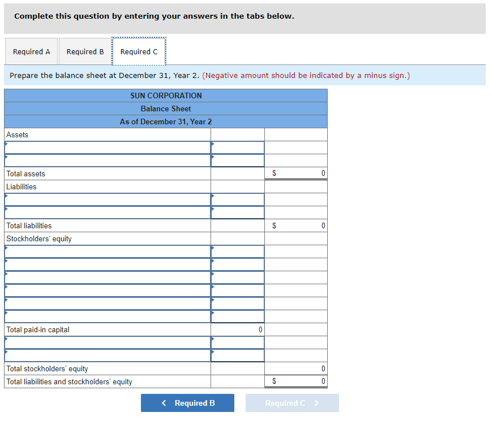Image resolution: width=493 pixels, height=421 pixels.
Task: Click second liability amount field above Total liabilities
Action: pos(238,212)
